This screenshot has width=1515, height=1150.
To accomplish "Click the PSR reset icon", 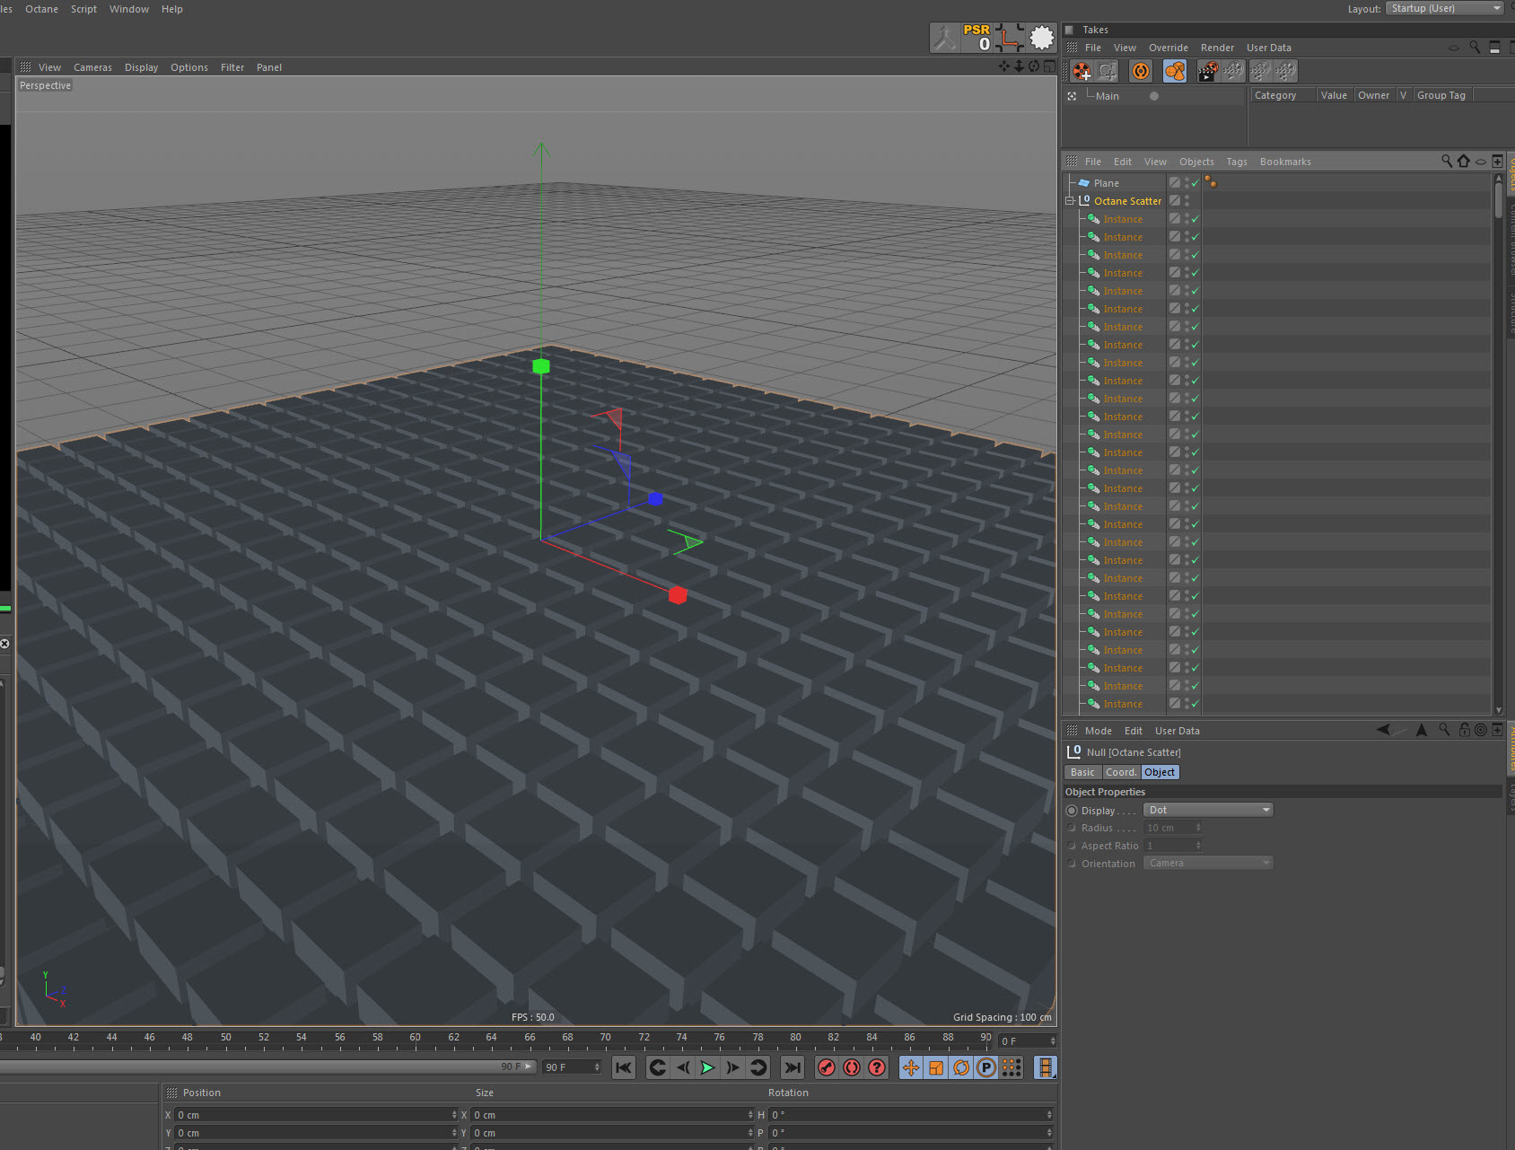I will coord(976,38).
